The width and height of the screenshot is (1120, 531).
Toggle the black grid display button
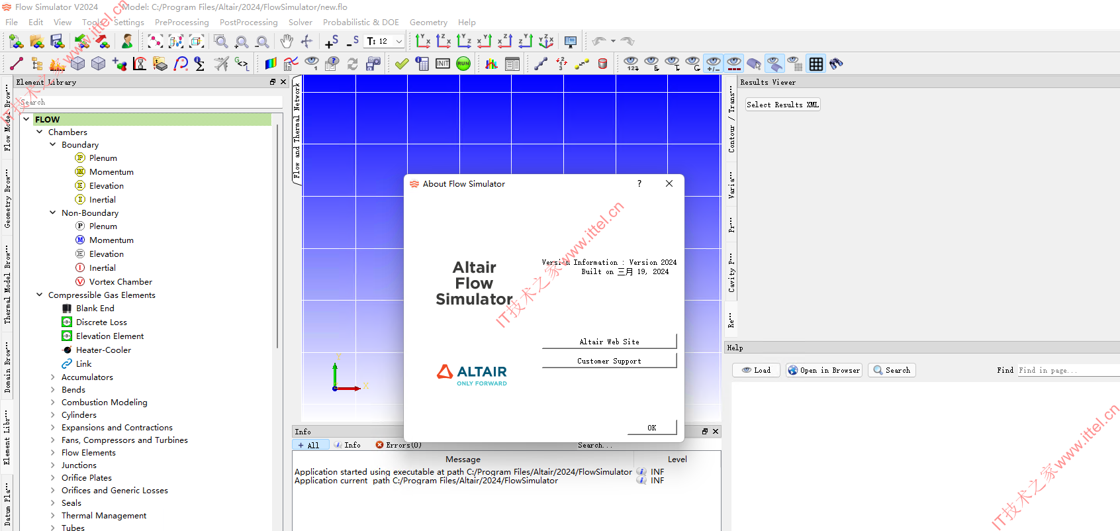pyautogui.click(x=816, y=64)
